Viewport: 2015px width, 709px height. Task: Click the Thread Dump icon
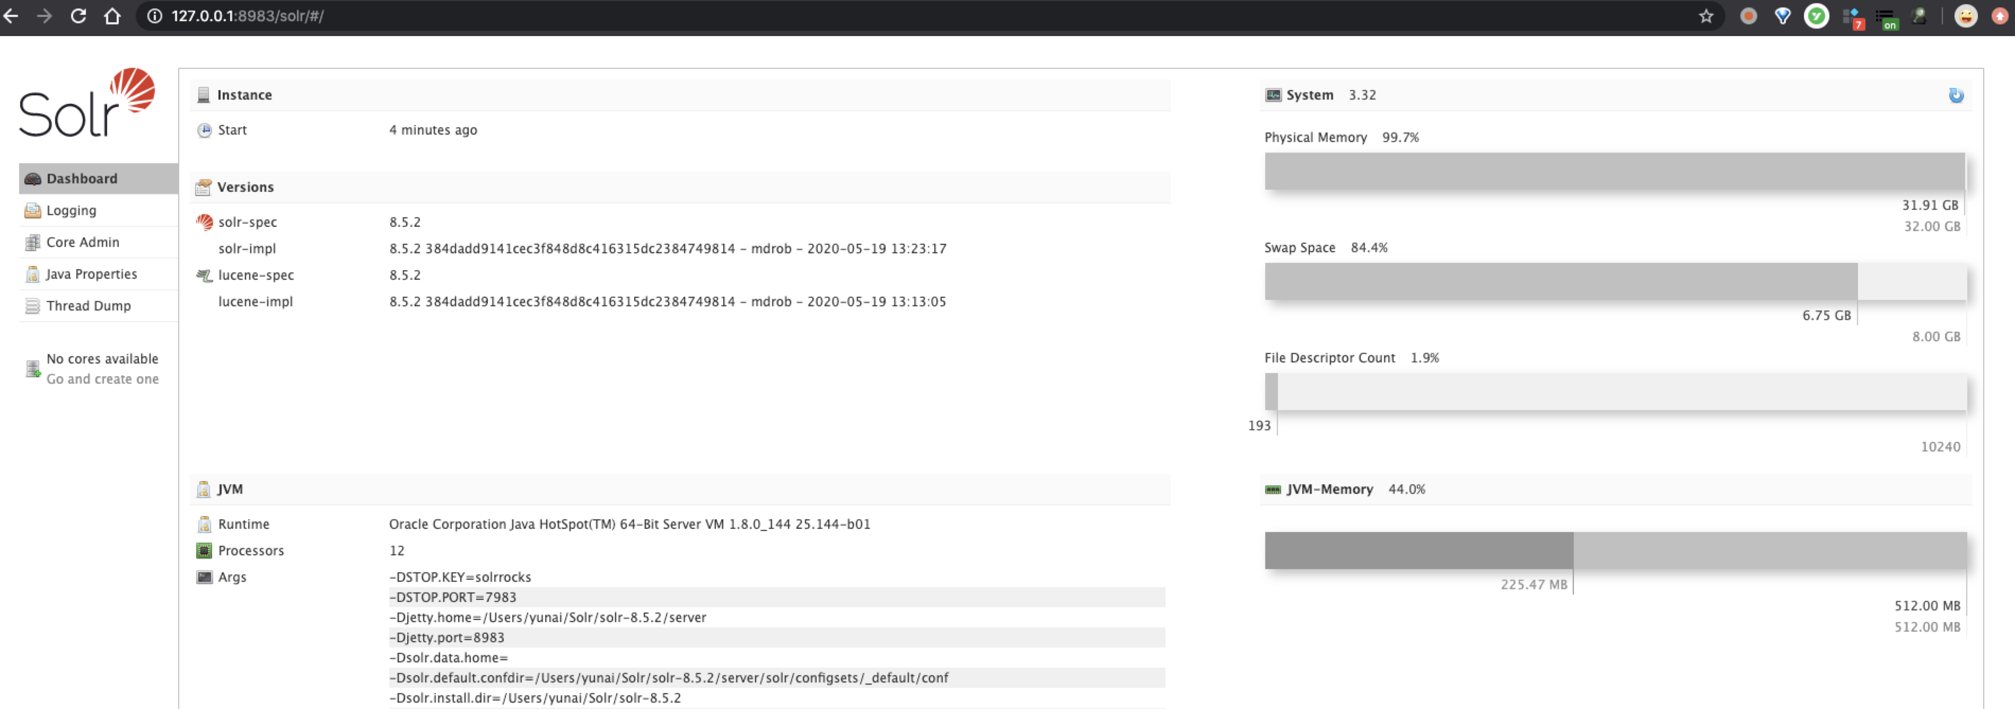[32, 306]
